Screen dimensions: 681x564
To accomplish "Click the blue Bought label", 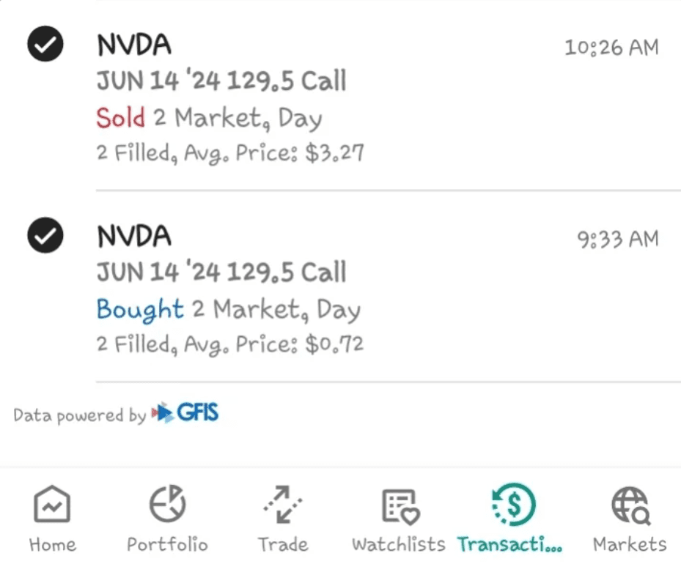I will tap(140, 309).
